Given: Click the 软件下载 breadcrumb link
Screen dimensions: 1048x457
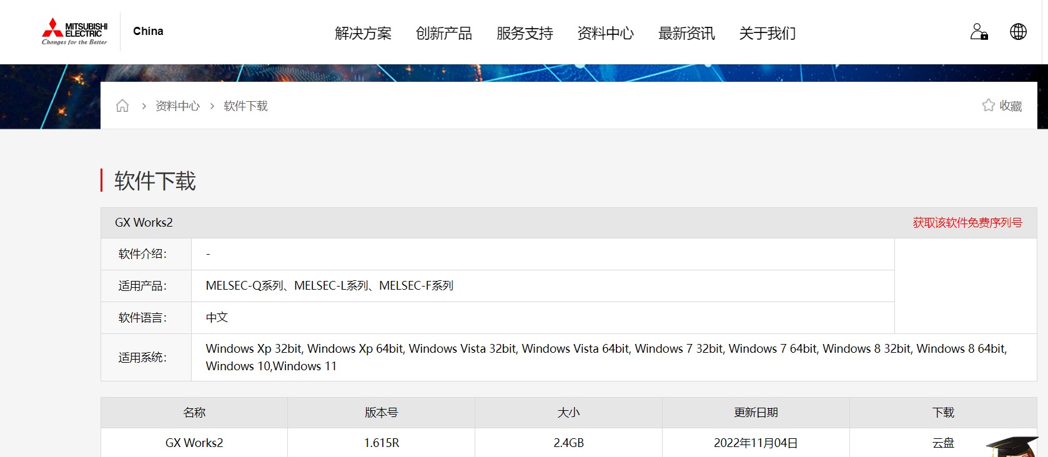Looking at the screenshot, I should pyautogui.click(x=245, y=106).
